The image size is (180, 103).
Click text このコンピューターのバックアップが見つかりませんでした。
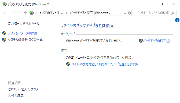click(100, 58)
